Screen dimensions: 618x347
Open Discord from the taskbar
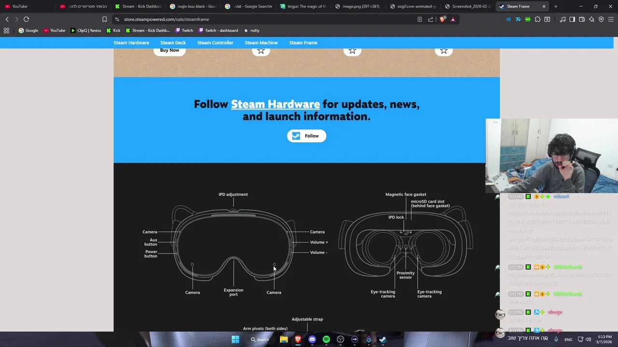pos(312,339)
